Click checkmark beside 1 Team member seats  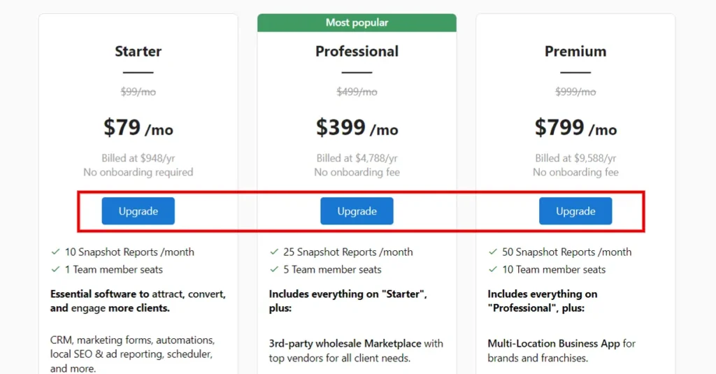click(56, 269)
